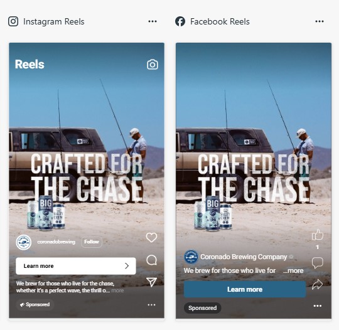Click the Facebook logo icon

click(x=180, y=21)
